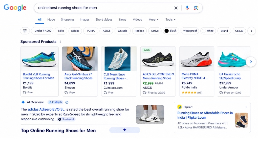Open the adidas Adizero EVO SL link
Screen dimensions: 258x141
[46, 109]
